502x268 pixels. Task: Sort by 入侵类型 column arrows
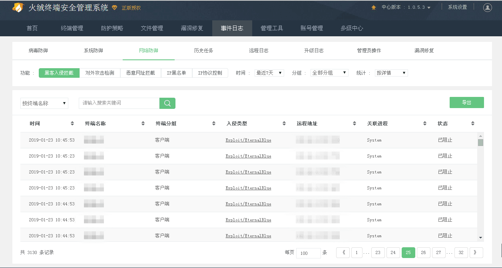[284, 124]
